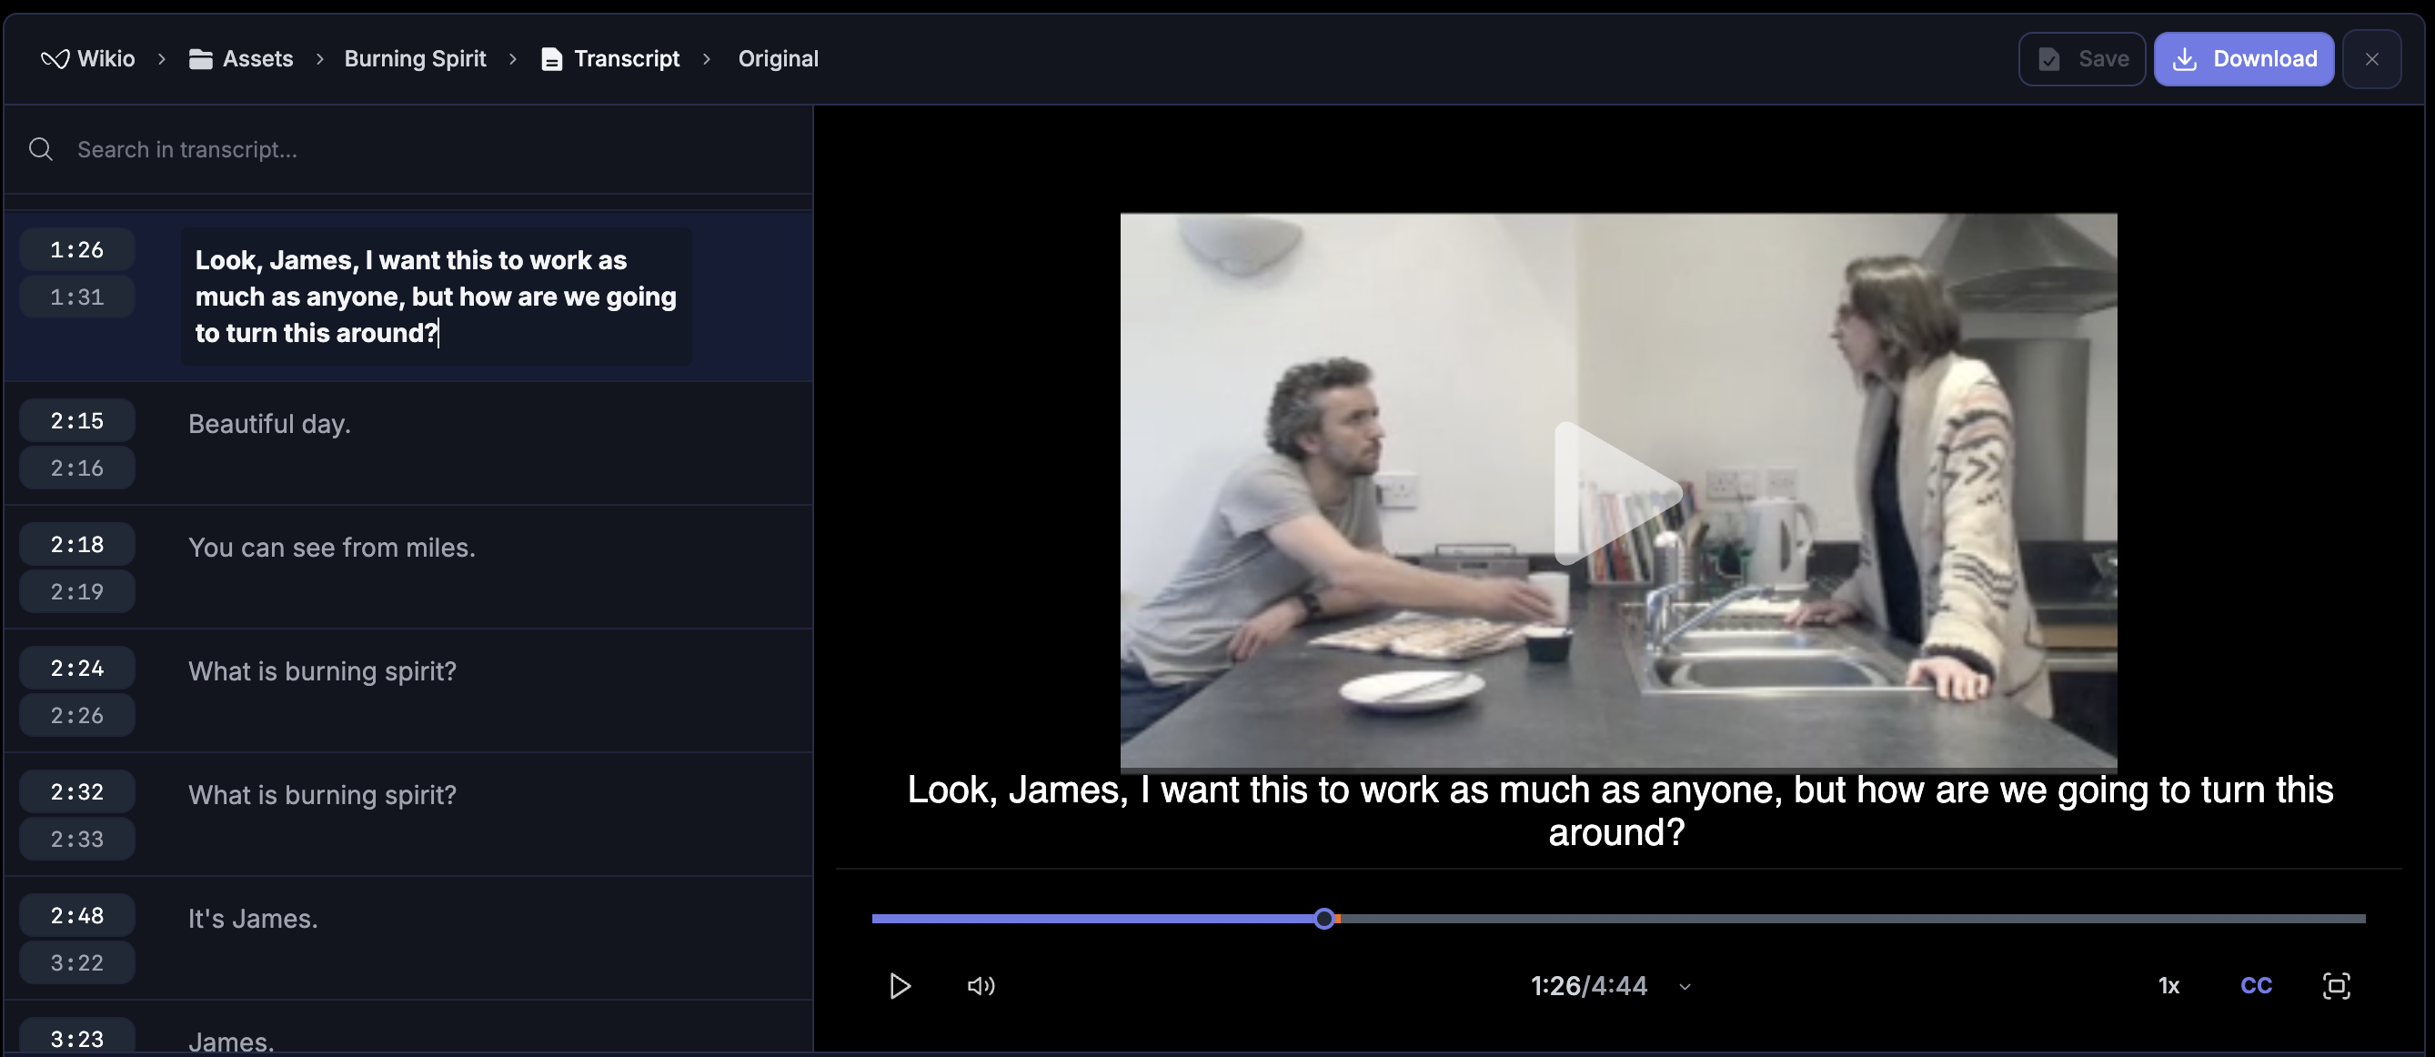Viewport: 2435px width, 1057px height.
Task: Enter fullscreen with the expand icon
Action: pyautogui.click(x=2336, y=986)
